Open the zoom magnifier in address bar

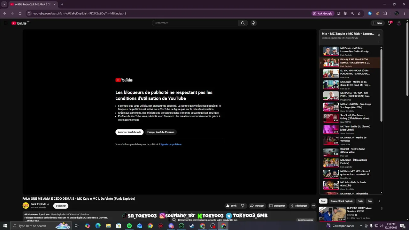coord(352,13)
